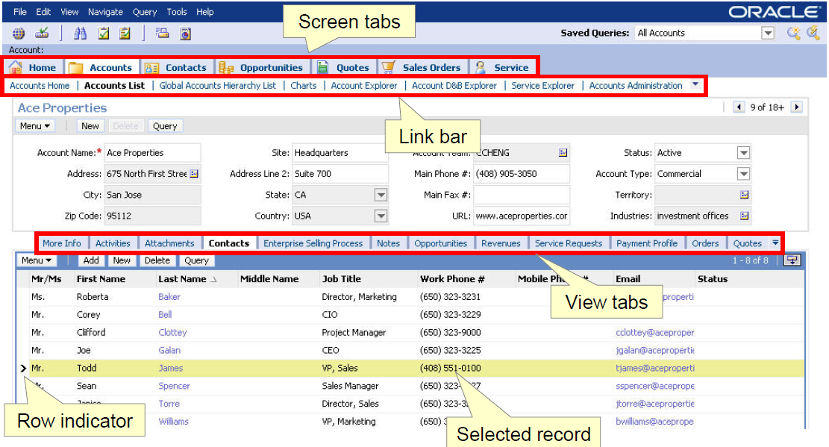Click Query in the account form
Screen dimensions: 829x447
tap(165, 126)
